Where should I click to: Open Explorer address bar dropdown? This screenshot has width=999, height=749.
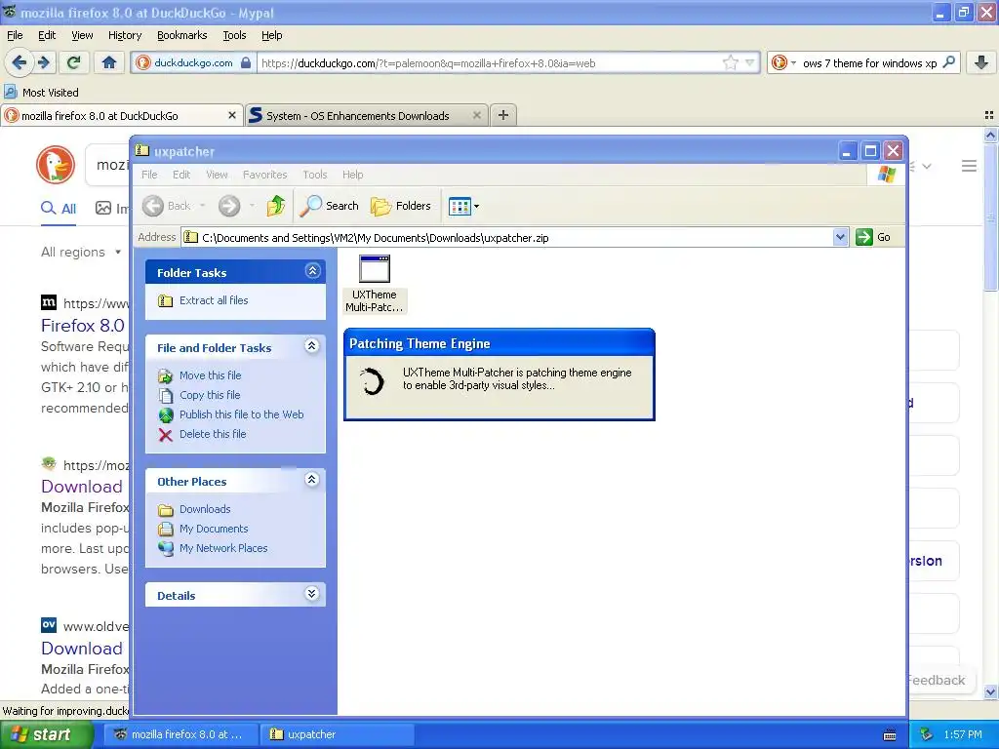tap(840, 237)
